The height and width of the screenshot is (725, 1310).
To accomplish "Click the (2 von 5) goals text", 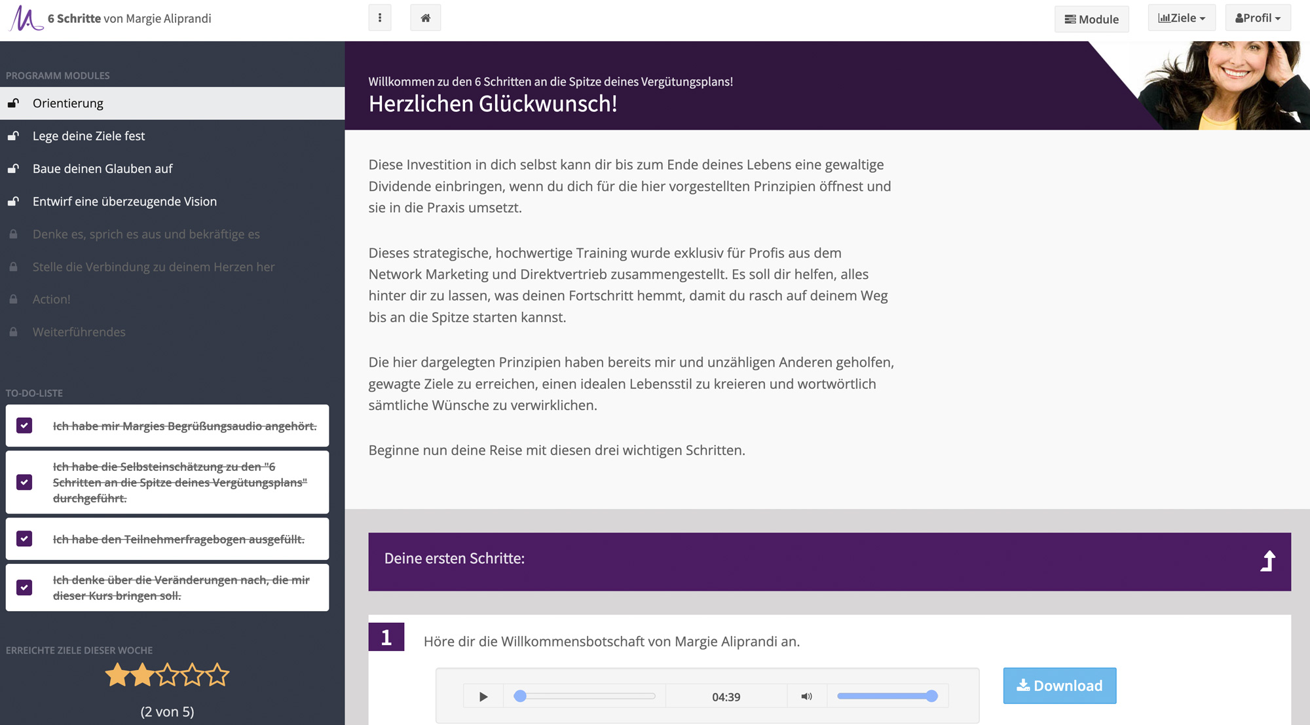I will (168, 712).
